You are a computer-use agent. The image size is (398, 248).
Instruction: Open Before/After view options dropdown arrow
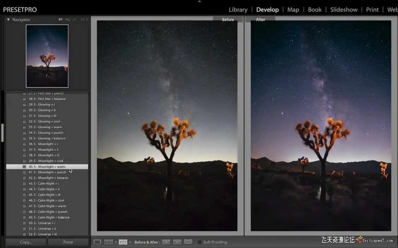(x=130, y=242)
